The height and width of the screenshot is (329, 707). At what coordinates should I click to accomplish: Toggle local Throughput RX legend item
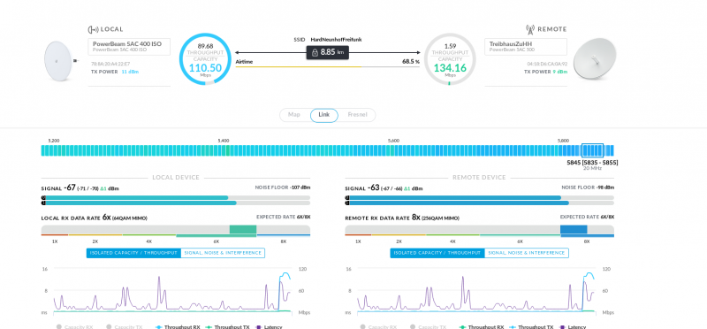tap(179, 326)
